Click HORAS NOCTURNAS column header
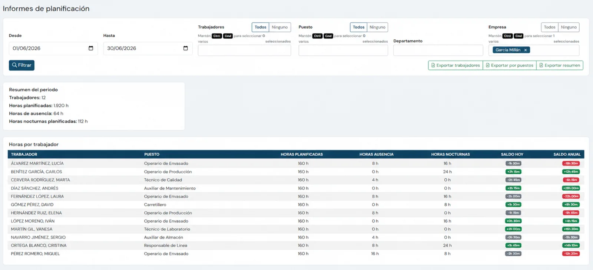The height and width of the screenshot is (270, 593). click(450, 154)
